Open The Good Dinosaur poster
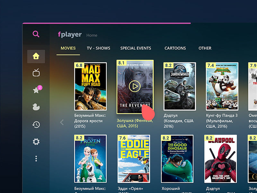257x193 pixels. pyautogui.click(x=177, y=159)
